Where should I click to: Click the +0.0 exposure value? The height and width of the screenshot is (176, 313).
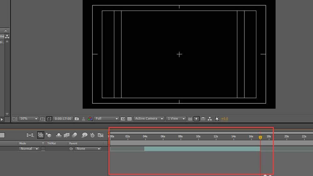click(224, 119)
